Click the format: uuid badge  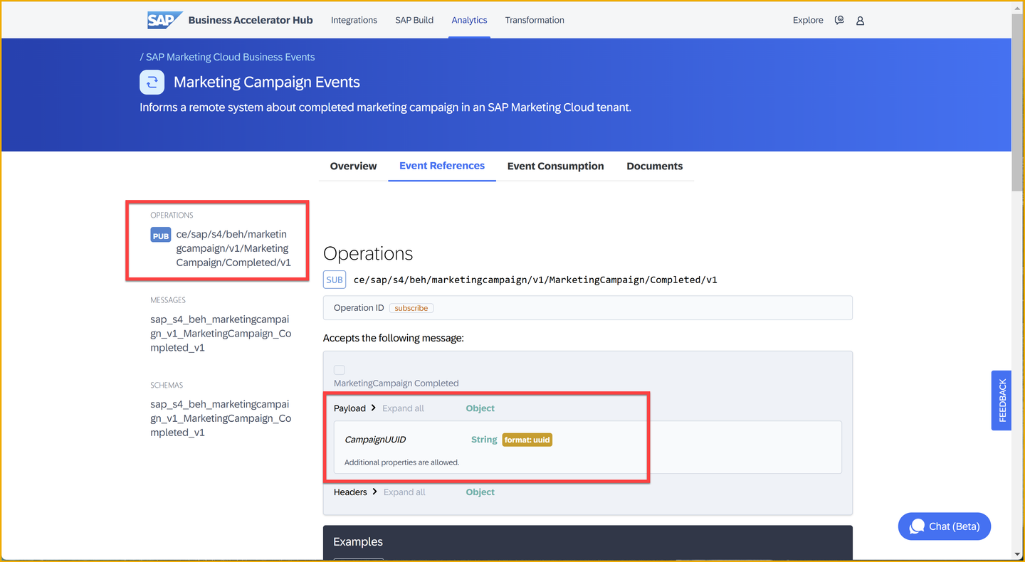click(527, 440)
